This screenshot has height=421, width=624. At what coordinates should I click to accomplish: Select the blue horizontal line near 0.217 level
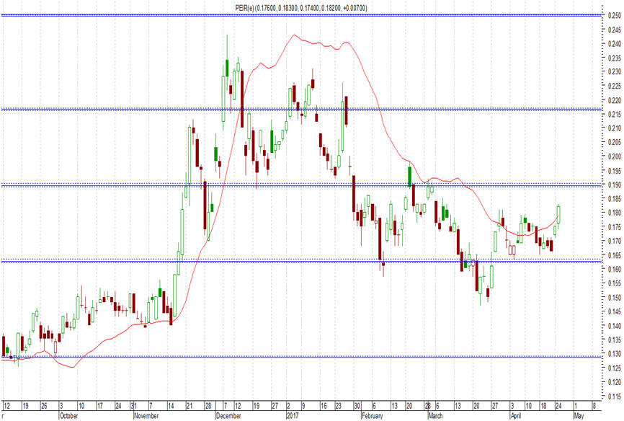(302, 109)
